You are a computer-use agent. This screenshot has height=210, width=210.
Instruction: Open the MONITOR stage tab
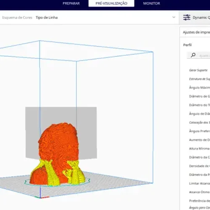152,3
